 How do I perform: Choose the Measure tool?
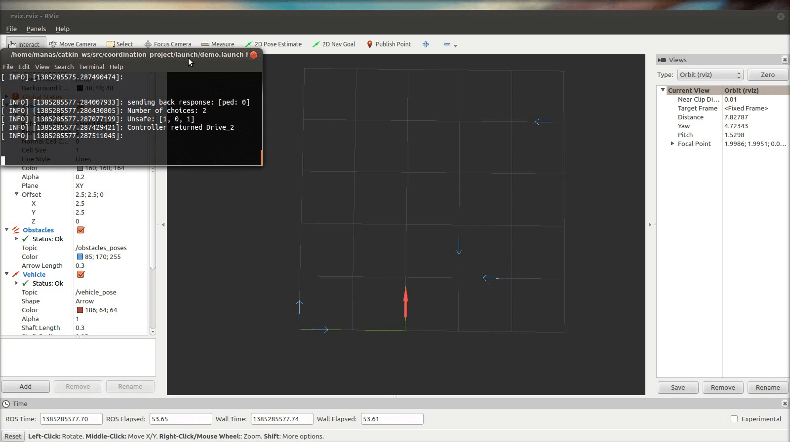pyautogui.click(x=218, y=44)
